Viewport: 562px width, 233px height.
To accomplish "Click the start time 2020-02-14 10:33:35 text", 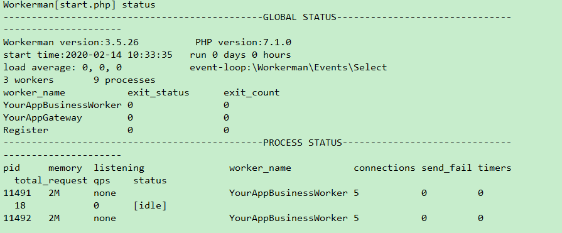I will coord(88,55).
